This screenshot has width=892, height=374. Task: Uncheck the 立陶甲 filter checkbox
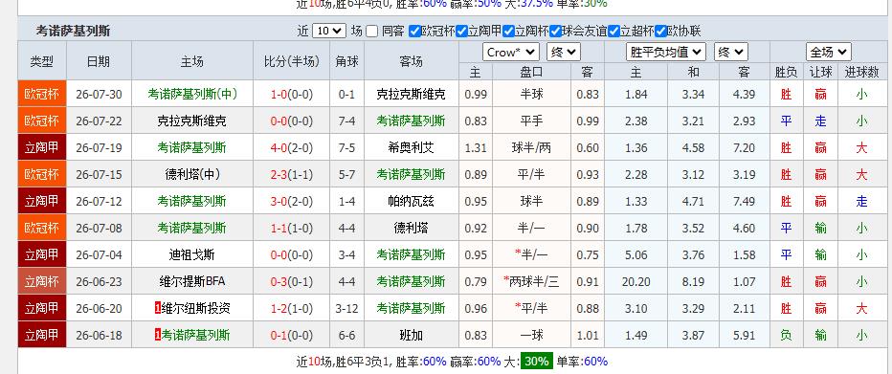pos(461,32)
